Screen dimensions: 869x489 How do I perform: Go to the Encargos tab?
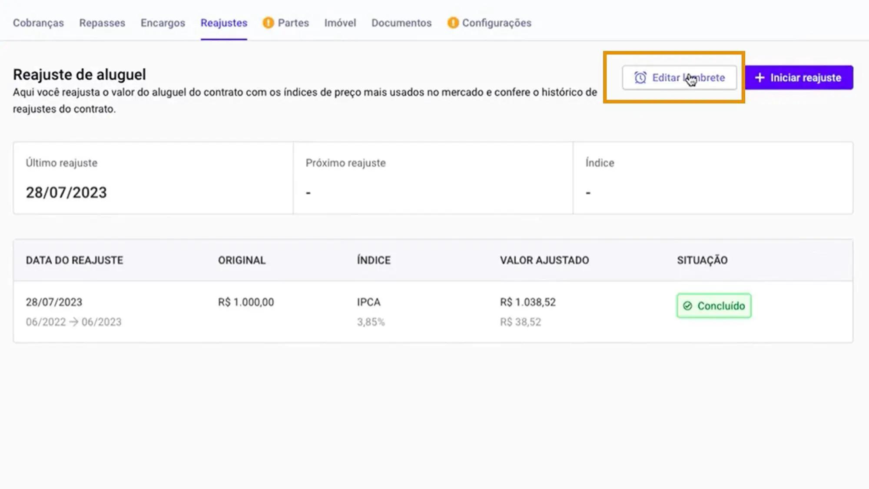[163, 23]
